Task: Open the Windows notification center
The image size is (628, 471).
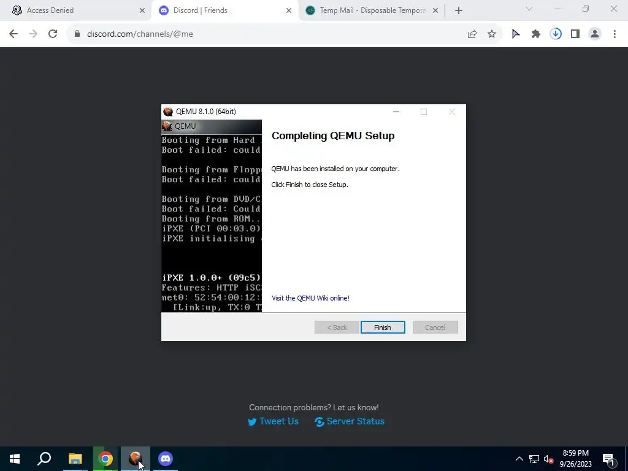Action: coord(608,459)
